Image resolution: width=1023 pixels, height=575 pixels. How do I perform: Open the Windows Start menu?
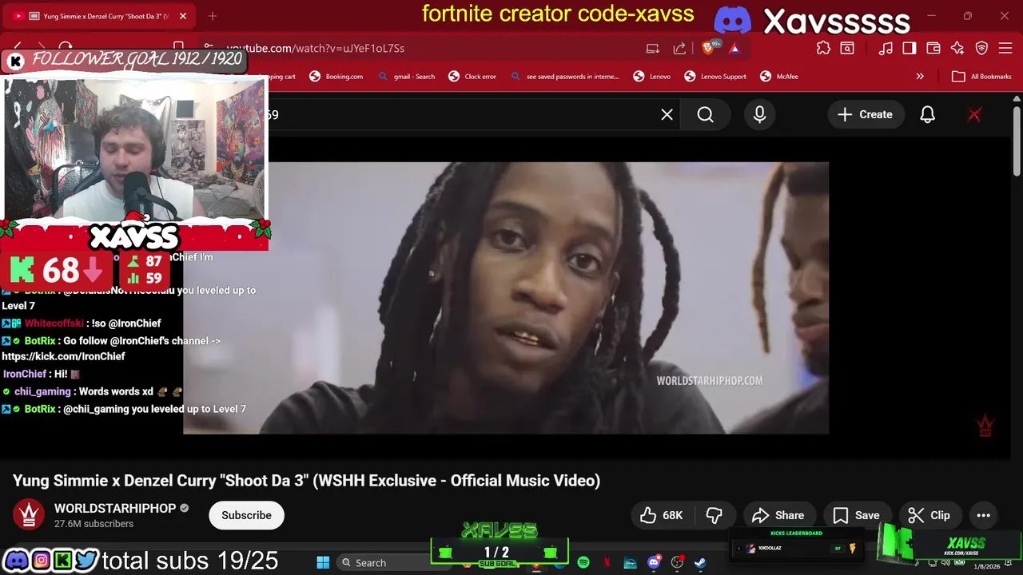coord(323,562)
